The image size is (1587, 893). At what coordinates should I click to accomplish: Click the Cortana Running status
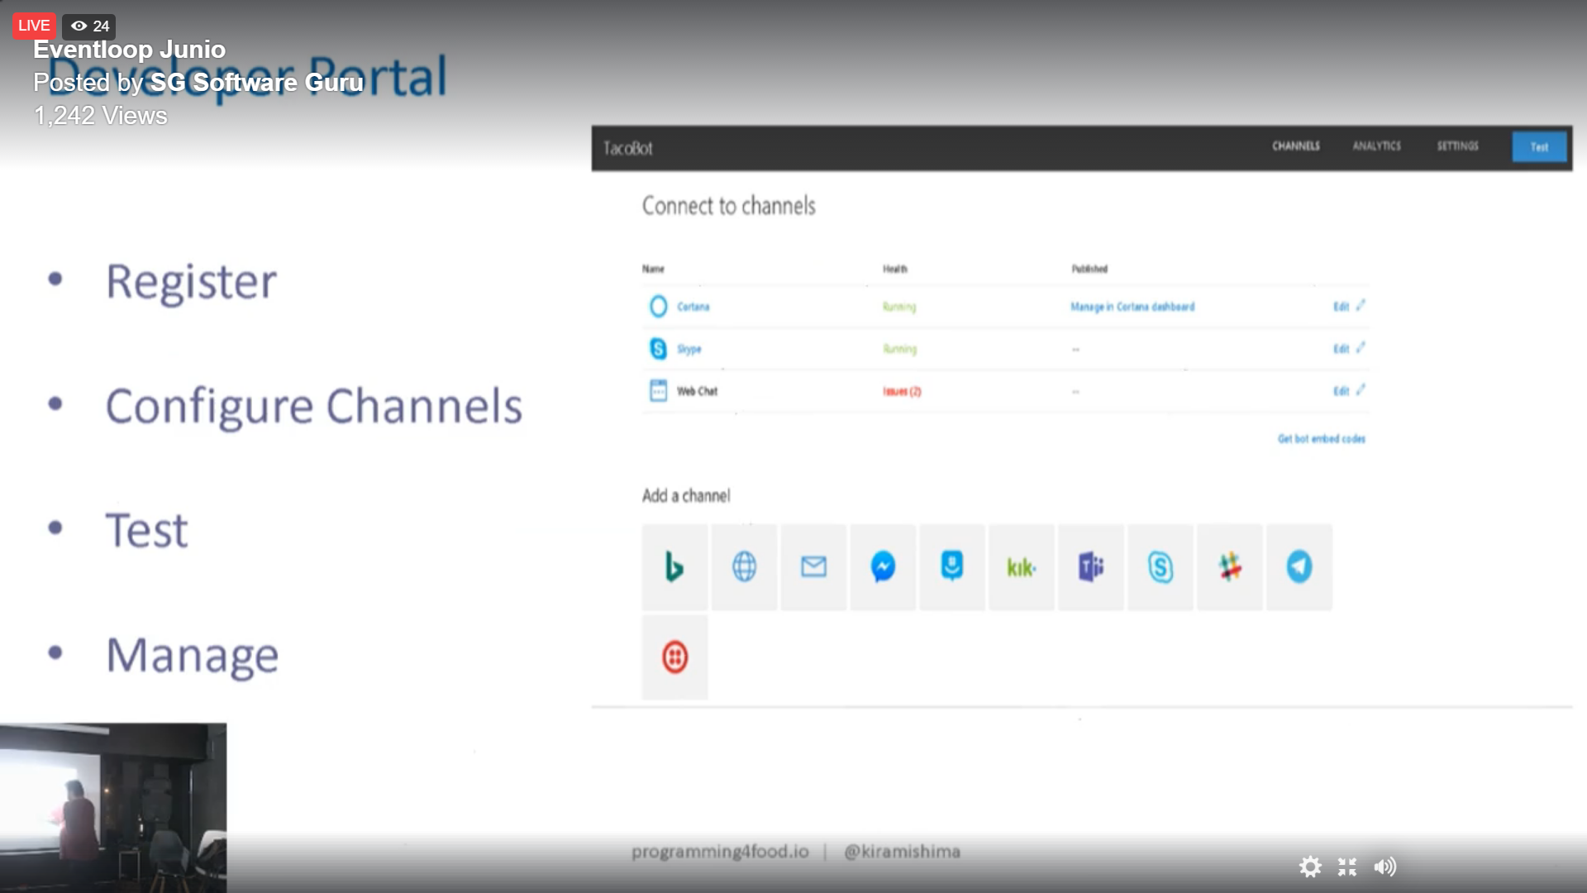(899, 307)
